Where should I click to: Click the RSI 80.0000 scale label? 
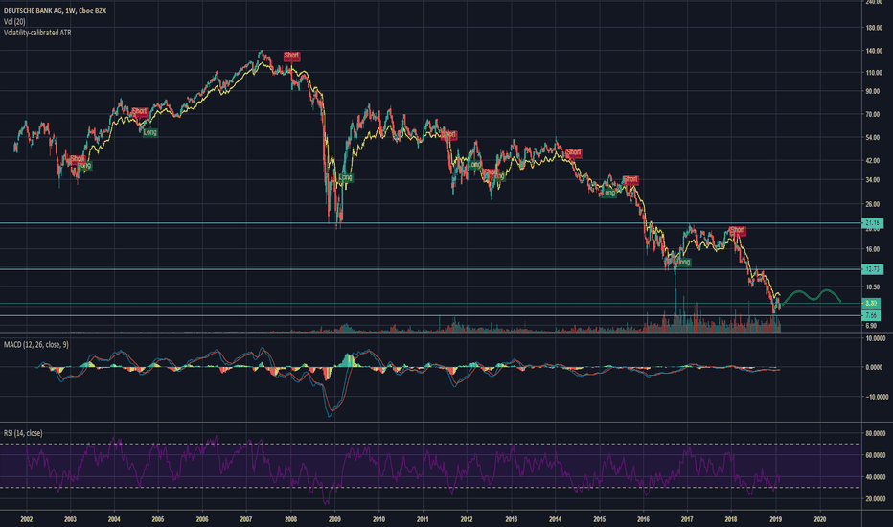click(x=876, y=433)
